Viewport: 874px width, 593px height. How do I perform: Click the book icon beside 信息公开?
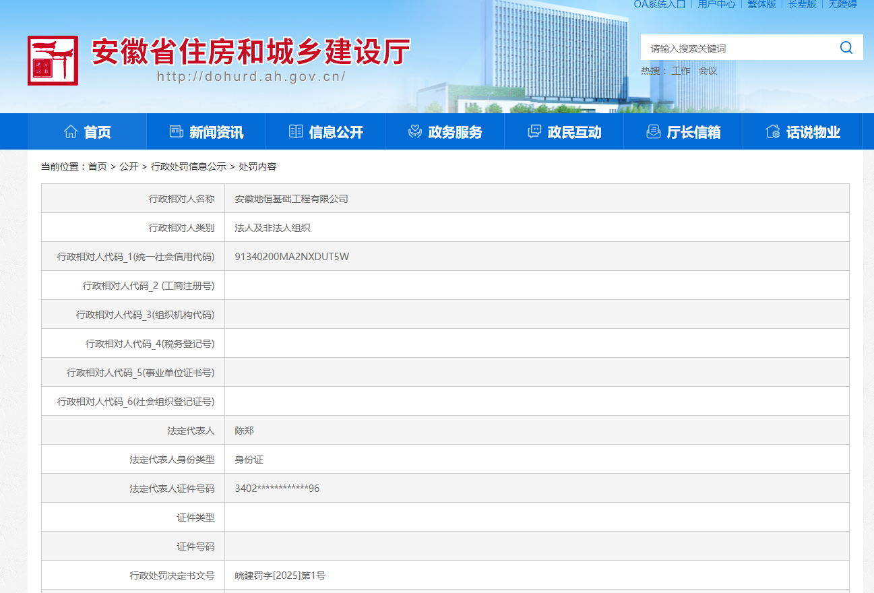click(x=296, y=132)
